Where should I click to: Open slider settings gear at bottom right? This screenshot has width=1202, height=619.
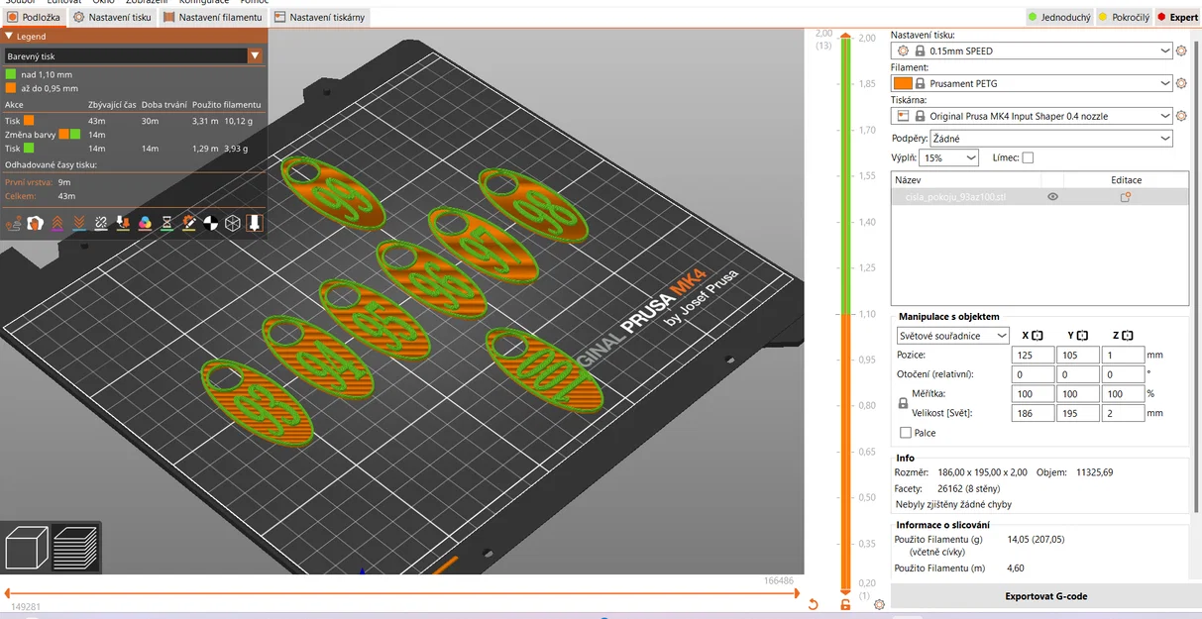coord(879,604)
